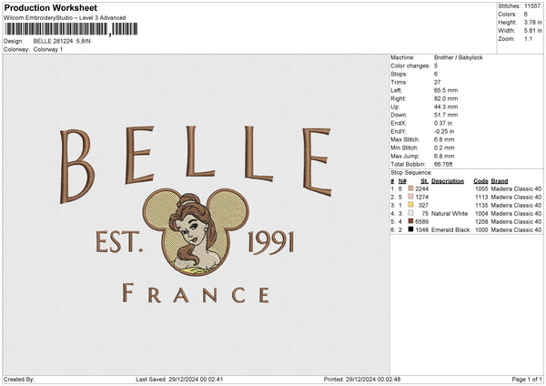Click the 'Stop Sequence:' heading
Image resolution: width=546 pixels, height=386 pixels.
point(411,173)
